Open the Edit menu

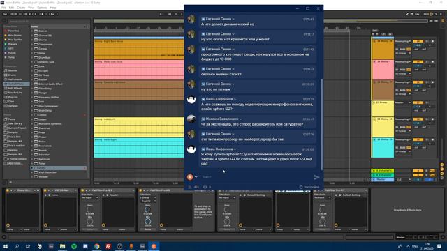pyautogui.click(x=11, y=8)
